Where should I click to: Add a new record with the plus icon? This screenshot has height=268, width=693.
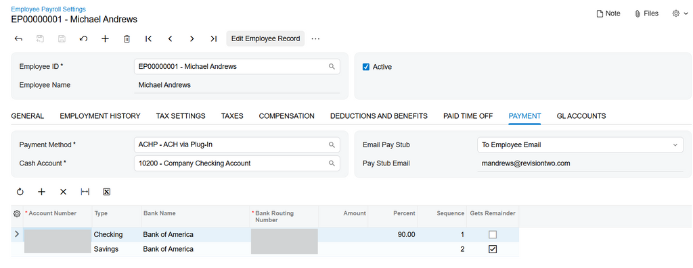(x=105, y=38)
